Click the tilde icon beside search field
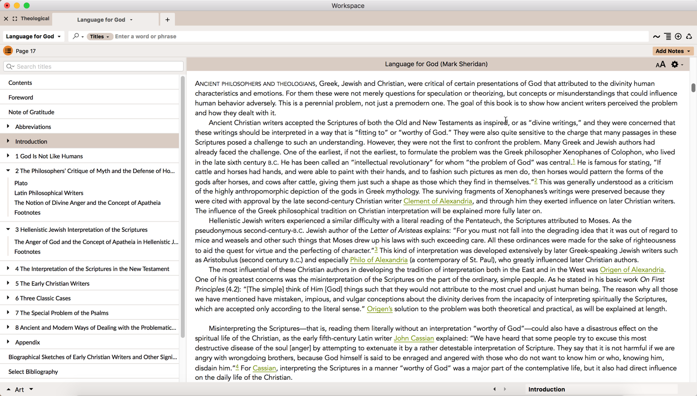This screenshot has width=697, height=396. [x=656, y=37]
